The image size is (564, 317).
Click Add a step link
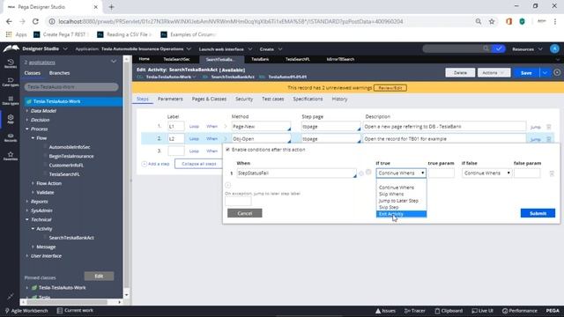click(x=155, y=164)
